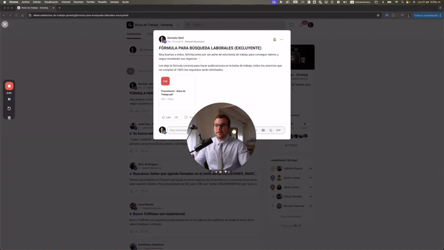Open Javier Cantu in the leaderboard
This screenshot has width=444, height=250.
click(x=291, y=187)
